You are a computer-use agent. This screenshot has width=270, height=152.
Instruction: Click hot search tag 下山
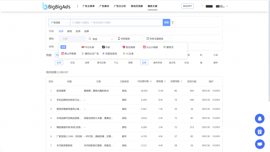click(116, 63)
